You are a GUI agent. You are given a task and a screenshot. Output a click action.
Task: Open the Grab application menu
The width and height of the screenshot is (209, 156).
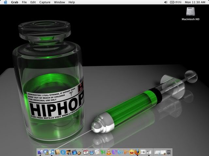coord(14,2)
